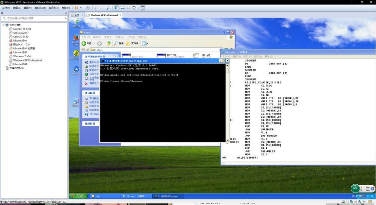Select Windows XP Professional in library tree
This screenshot has width=376, height=205.
(26, 60)
